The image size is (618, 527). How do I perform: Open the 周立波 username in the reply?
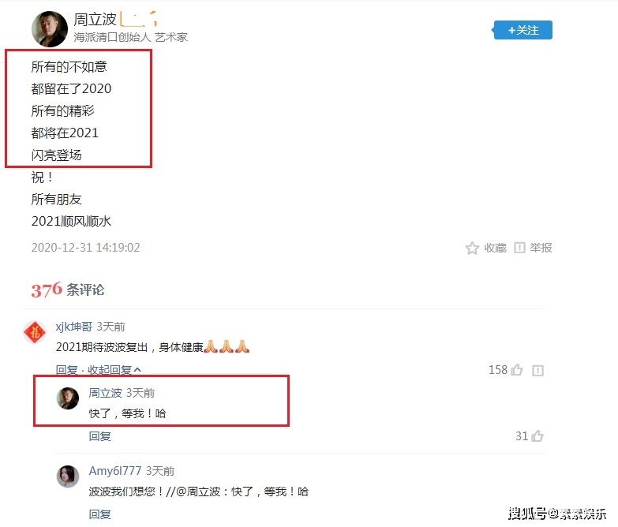[105, 393]
